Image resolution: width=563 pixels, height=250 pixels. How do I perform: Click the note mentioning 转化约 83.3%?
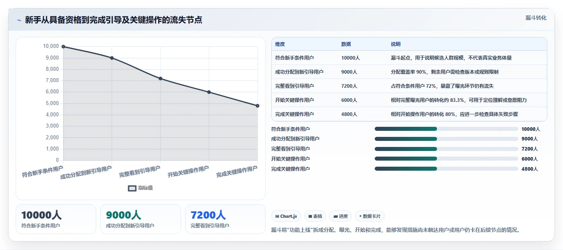click(x=459, y=100)
